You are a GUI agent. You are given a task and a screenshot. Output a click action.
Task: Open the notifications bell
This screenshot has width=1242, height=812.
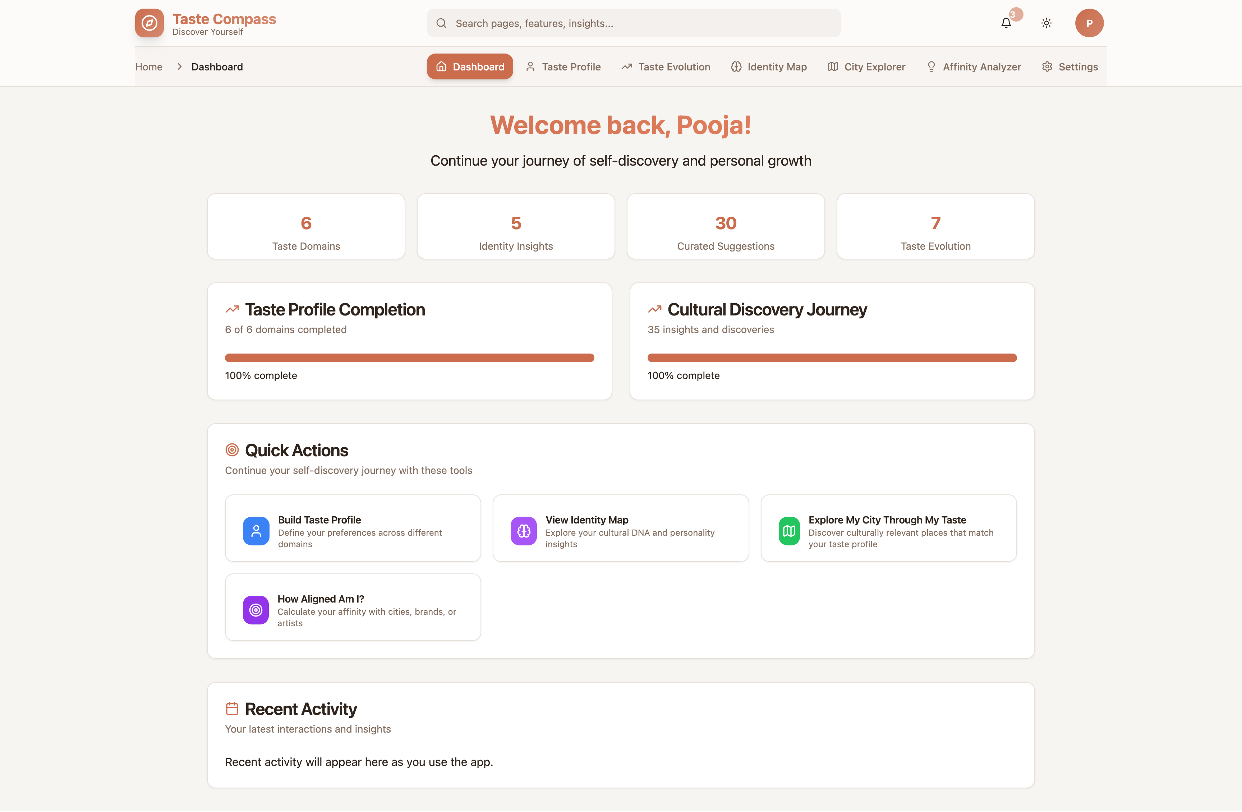1006,23
